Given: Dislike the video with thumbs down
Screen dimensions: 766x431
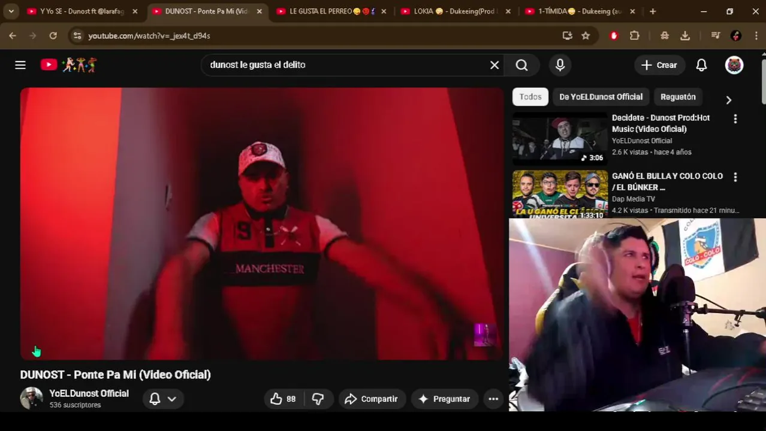Looking at the screenshot, I should [318, 399].
